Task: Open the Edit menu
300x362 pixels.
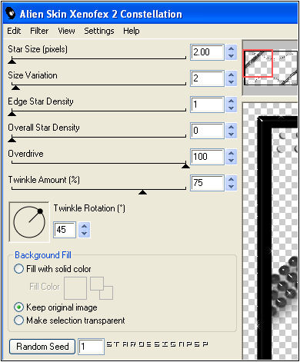Action: point(14,31)
